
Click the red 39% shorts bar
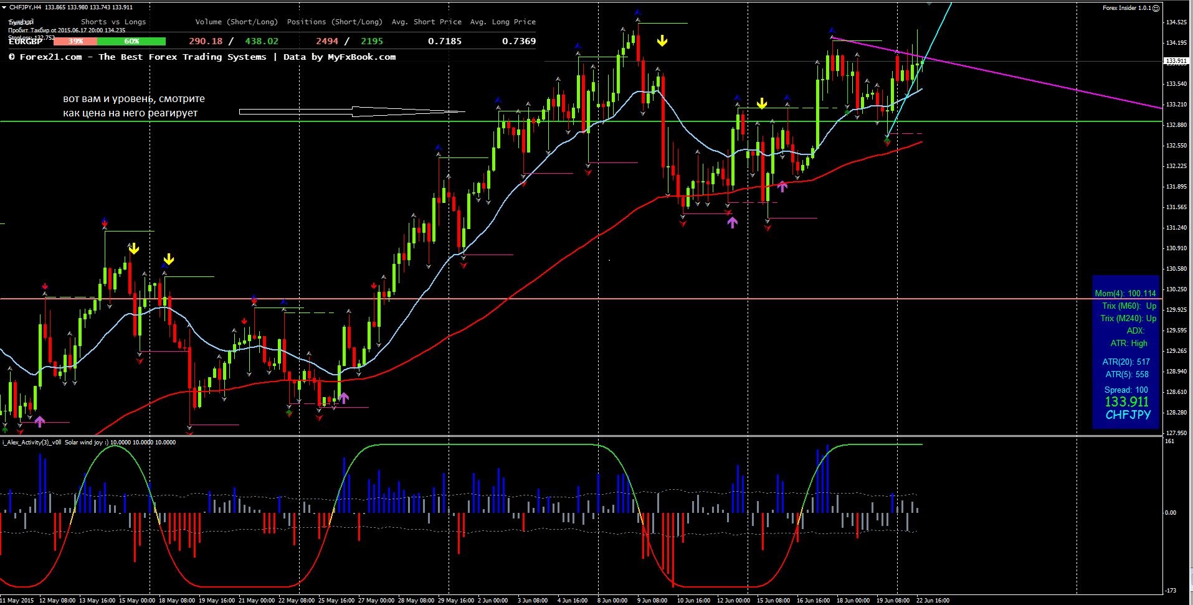pos(75,41)
